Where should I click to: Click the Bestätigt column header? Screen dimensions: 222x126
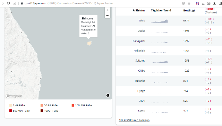coord(189,10)
